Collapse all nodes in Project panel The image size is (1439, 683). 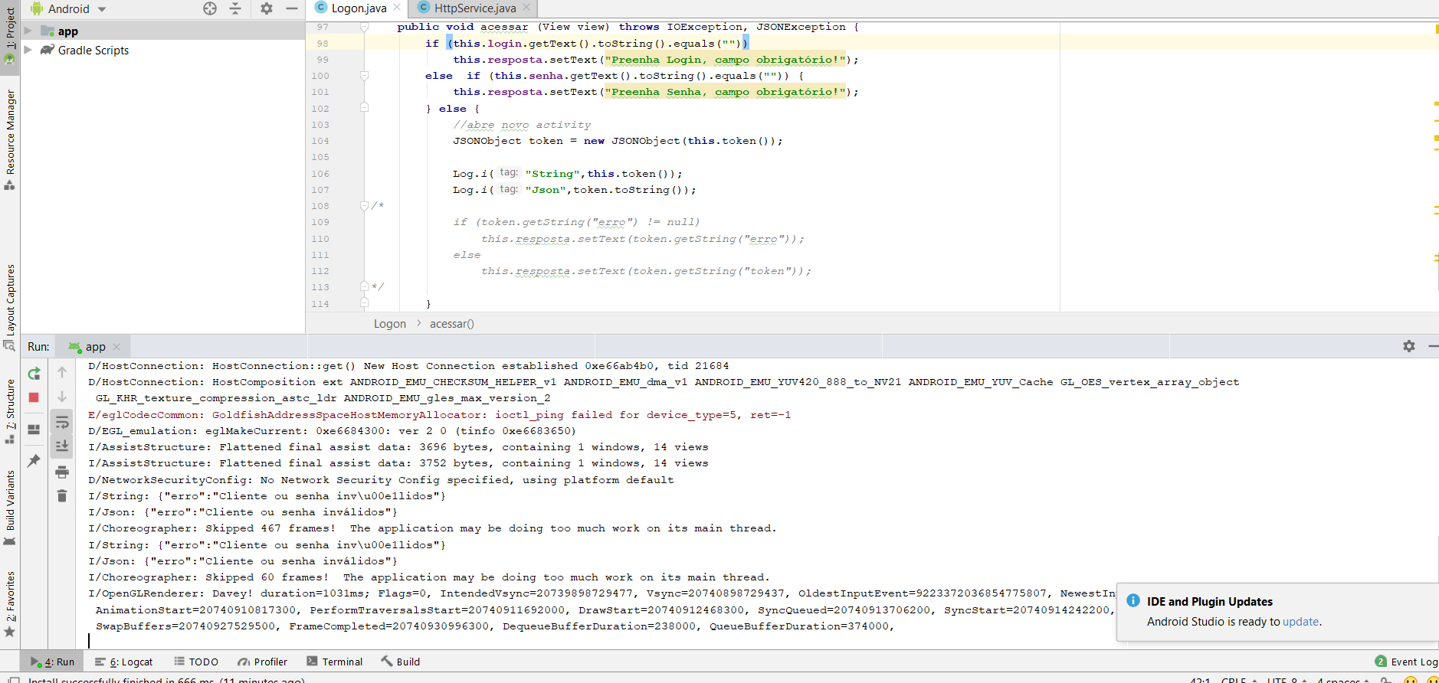coord(235,8)
